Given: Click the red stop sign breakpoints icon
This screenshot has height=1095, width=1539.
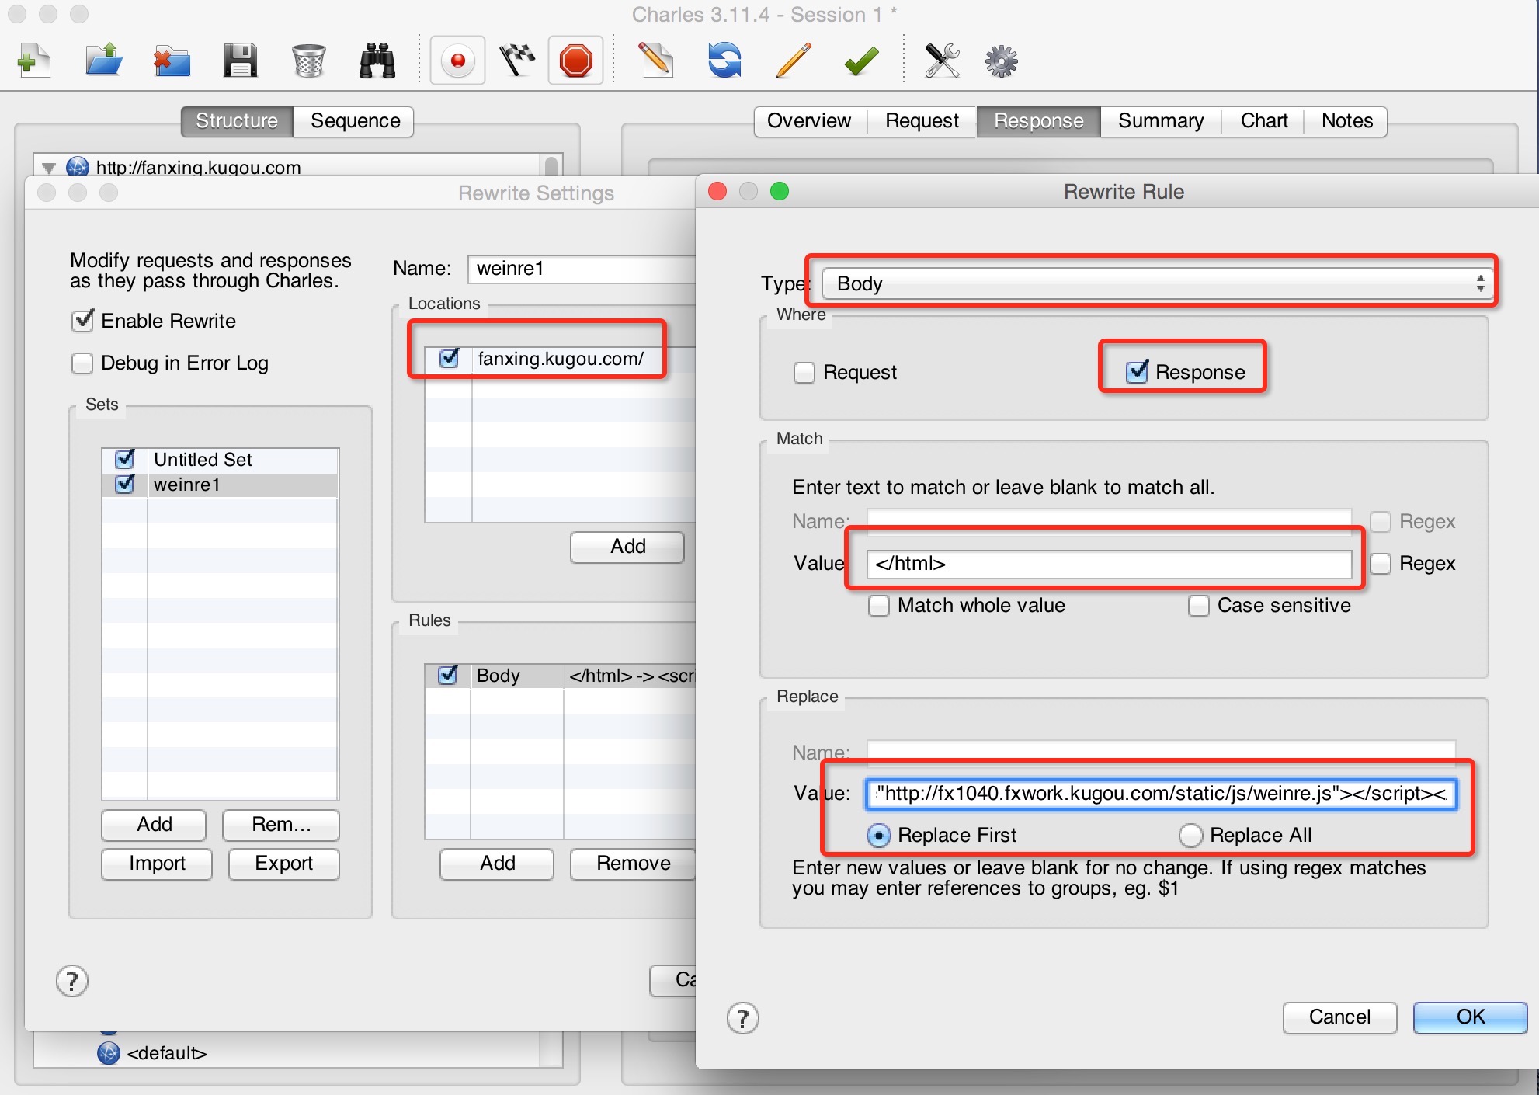Looking at the screenshot, I should [x=575, y=61].
